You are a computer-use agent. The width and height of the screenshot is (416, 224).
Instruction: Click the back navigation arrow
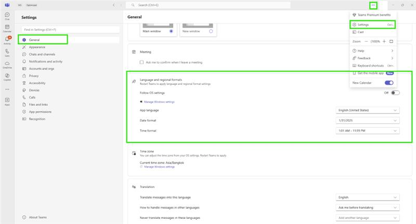pyautogui.click(x=114, y=5)
